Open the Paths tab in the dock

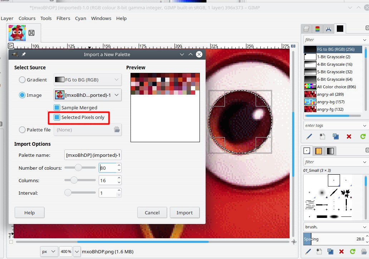coord(329,29)
